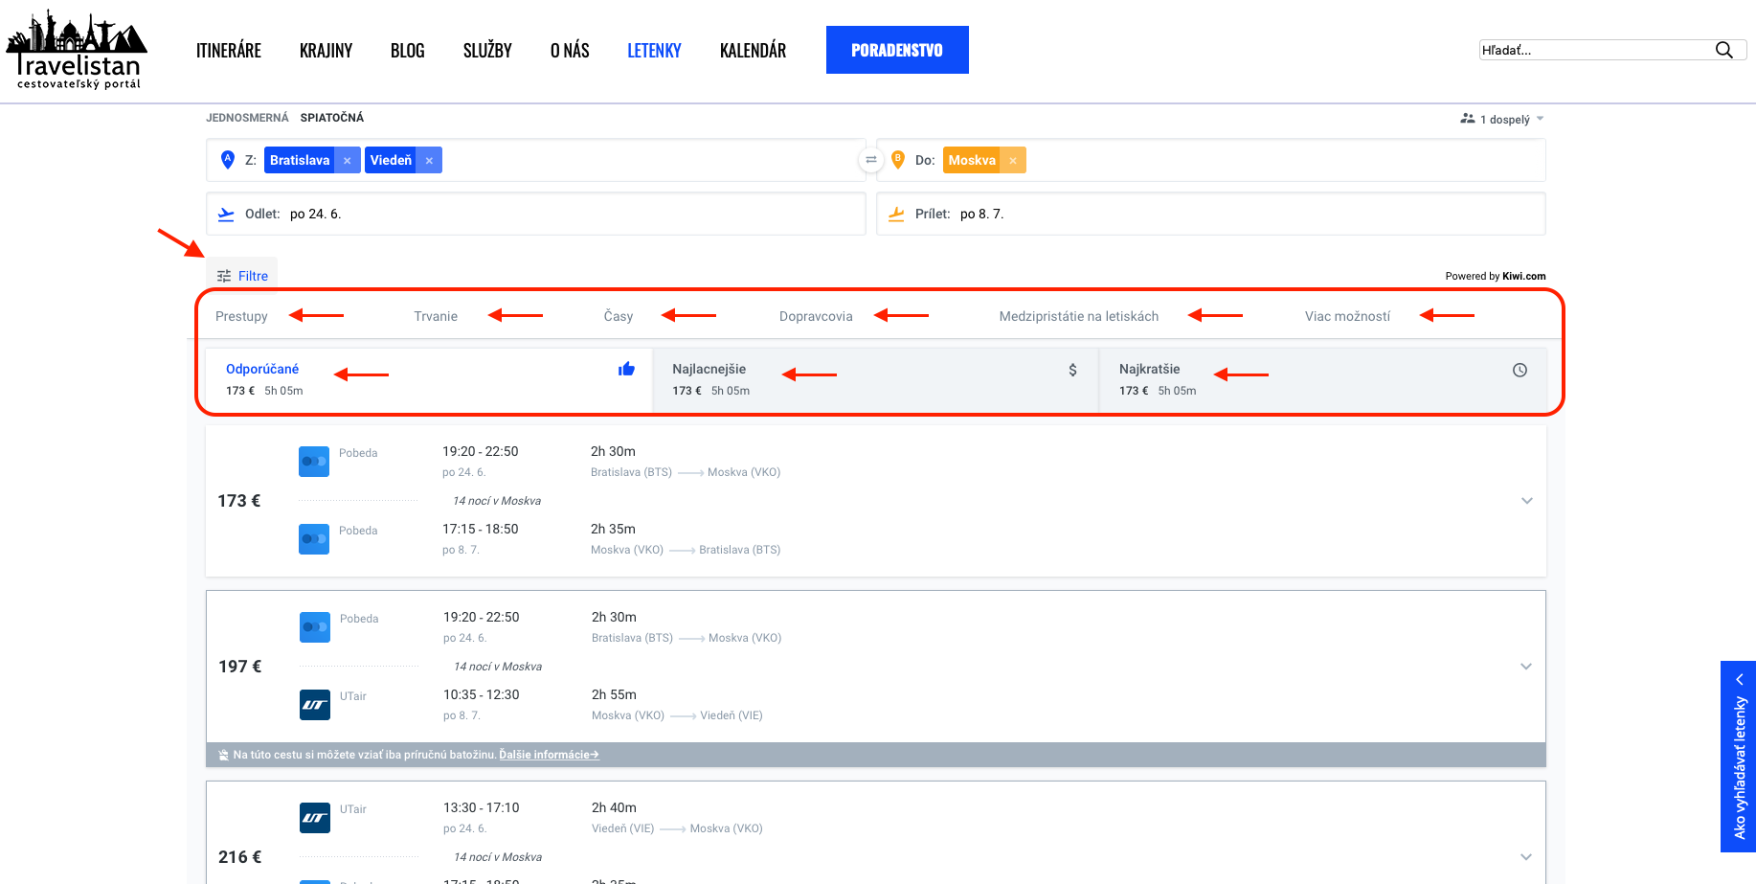Click the Do: destination input field
The height and width of the screenshot is (884, 1756).
click(x=1211, y=160)
